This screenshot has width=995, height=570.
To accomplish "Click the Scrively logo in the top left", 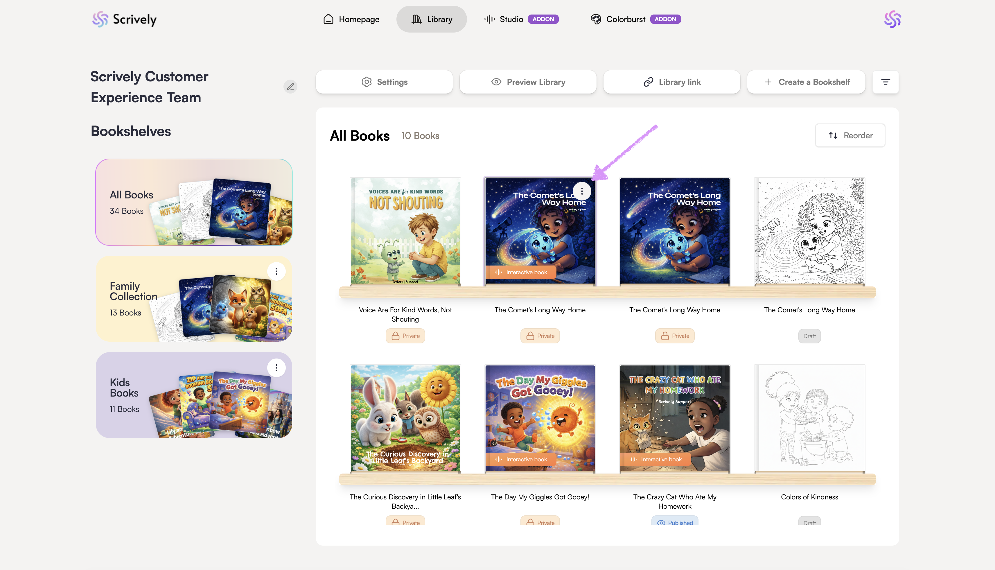I will (124, 19).
